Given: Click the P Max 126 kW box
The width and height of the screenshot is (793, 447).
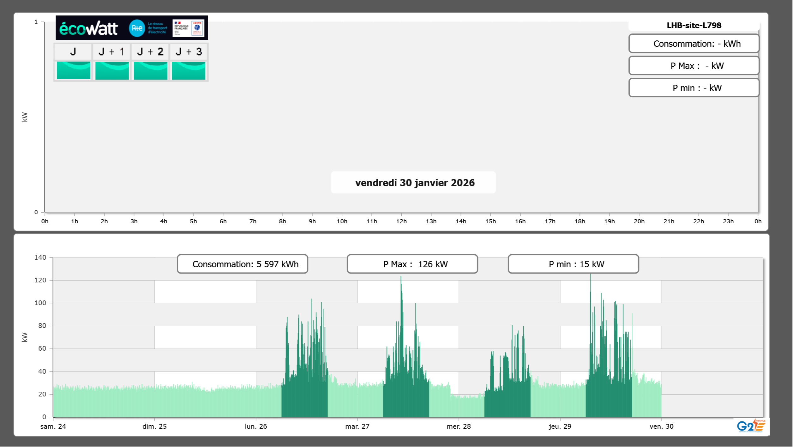Looking at the screenshot, I should point(412,264).
